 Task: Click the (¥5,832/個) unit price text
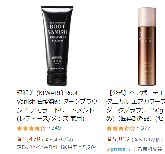(147, 140)
